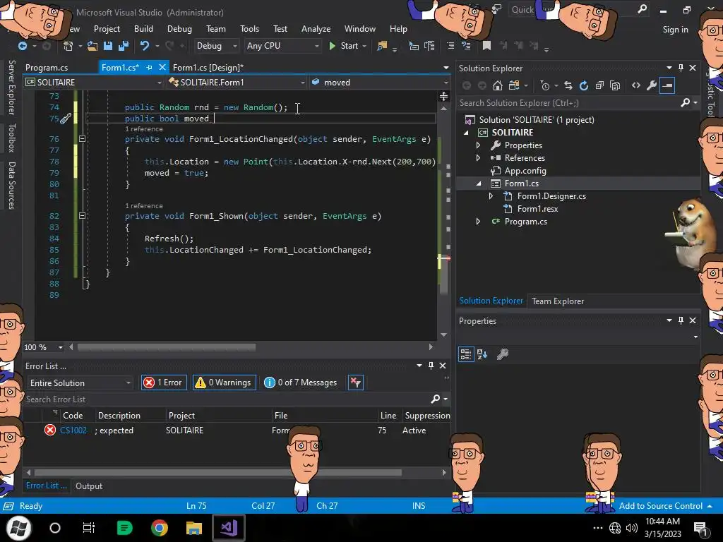This screenshot has width=723, height=542.
Task: Toggle the pin on the Form1.cs tab
Action: (x=149, y=67)
